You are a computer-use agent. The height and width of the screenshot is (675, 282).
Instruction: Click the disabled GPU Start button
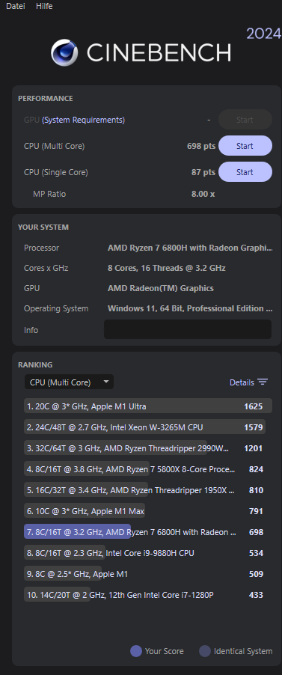pos(245,120)
